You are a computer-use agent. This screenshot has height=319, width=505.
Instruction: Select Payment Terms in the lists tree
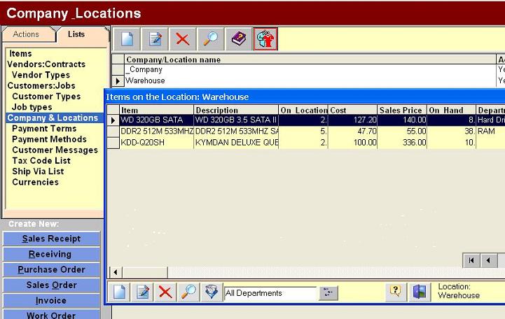click(x=44, y=129)
